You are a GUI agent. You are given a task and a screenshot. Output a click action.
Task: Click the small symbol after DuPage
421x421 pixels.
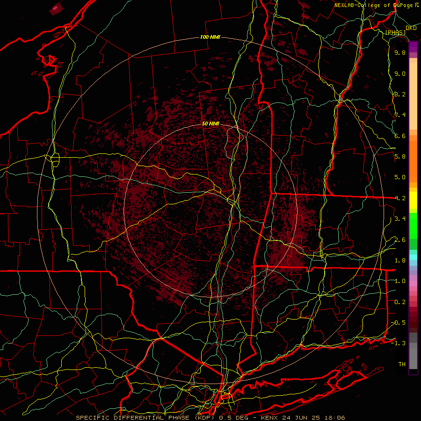[417, 5]
